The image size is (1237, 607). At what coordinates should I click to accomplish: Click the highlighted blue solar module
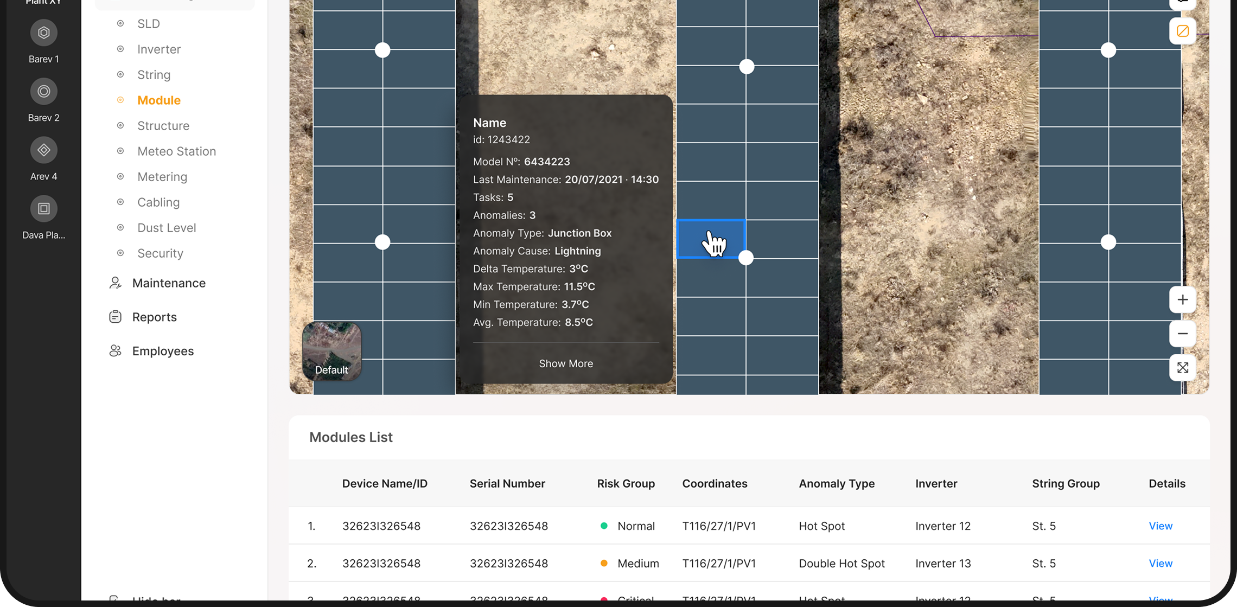(x=710, y=239)
